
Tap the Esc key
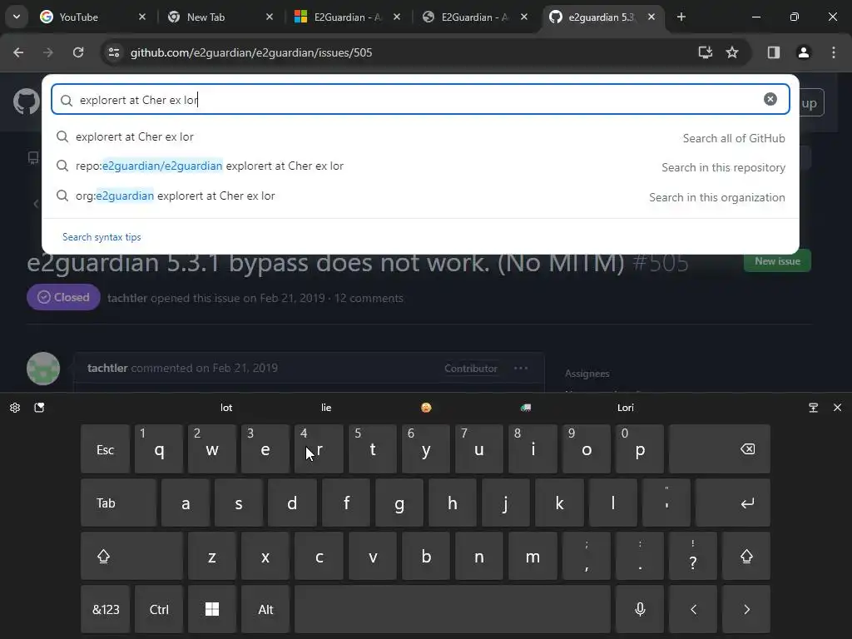point(105,449)
